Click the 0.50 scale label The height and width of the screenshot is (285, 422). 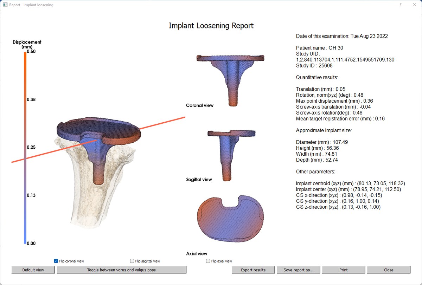(x=31, y=52)
